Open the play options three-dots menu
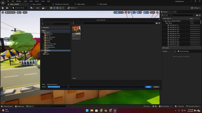 pyautogui.click(x=63, y=8)
